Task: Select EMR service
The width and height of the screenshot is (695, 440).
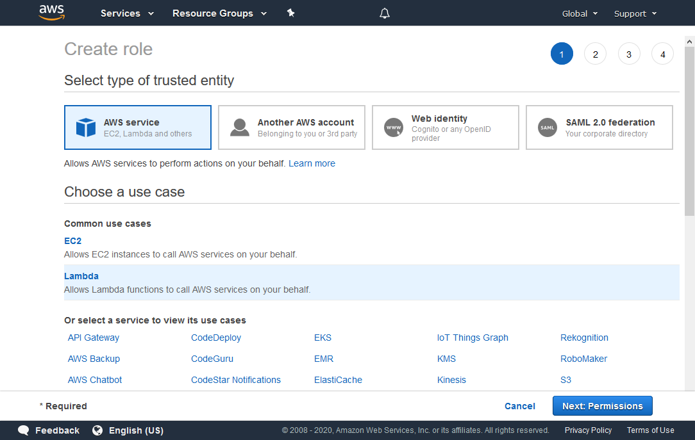Action: tap(324, 359)
